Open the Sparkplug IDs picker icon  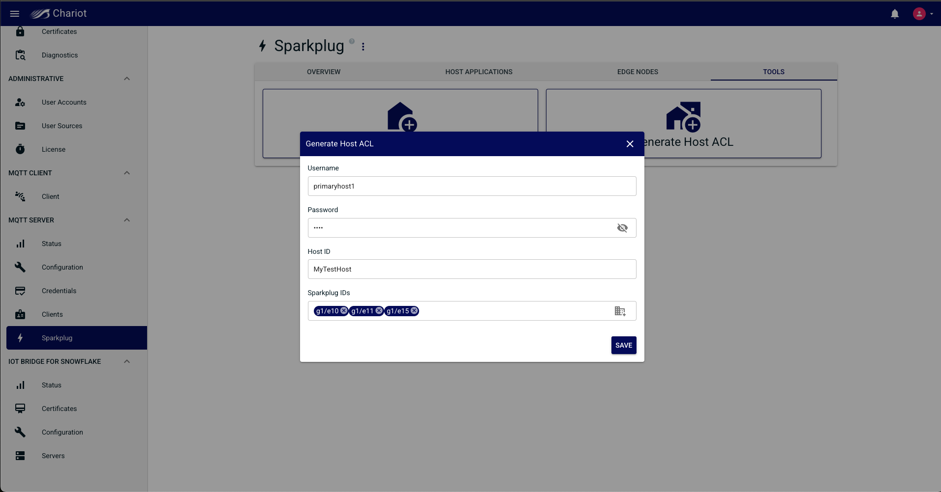[620, 311]
